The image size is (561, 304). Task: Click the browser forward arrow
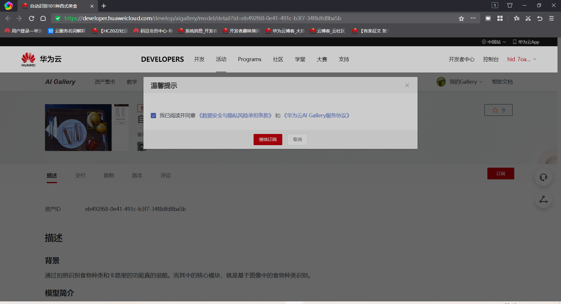(19, 18)
